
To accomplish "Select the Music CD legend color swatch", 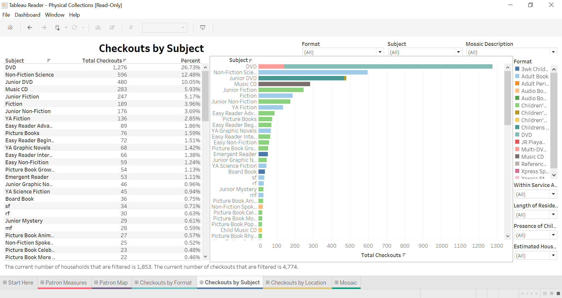I will point(517,157).
